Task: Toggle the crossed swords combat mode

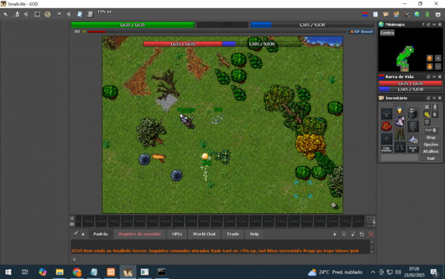Action: coord(427,107)
